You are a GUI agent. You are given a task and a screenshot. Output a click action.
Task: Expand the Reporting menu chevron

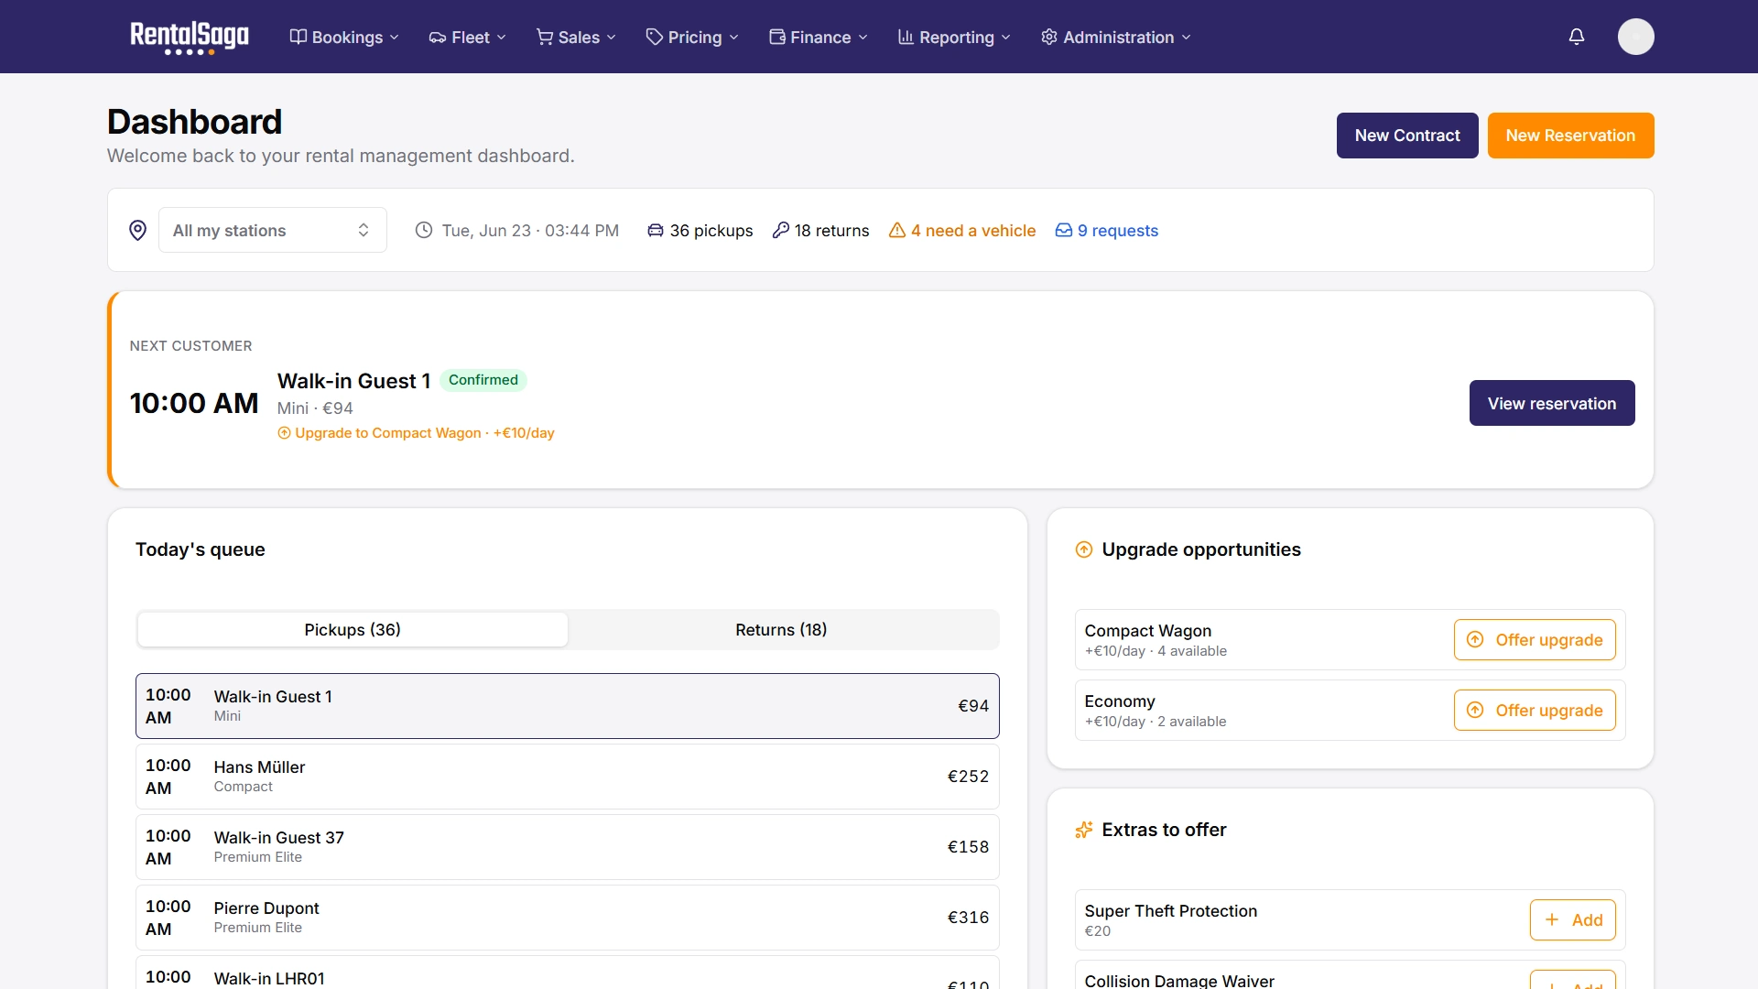point(1005,38)
